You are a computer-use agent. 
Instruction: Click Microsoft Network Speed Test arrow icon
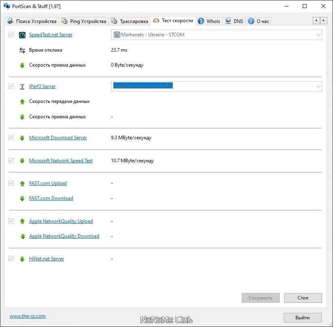(x=22, y=161)
